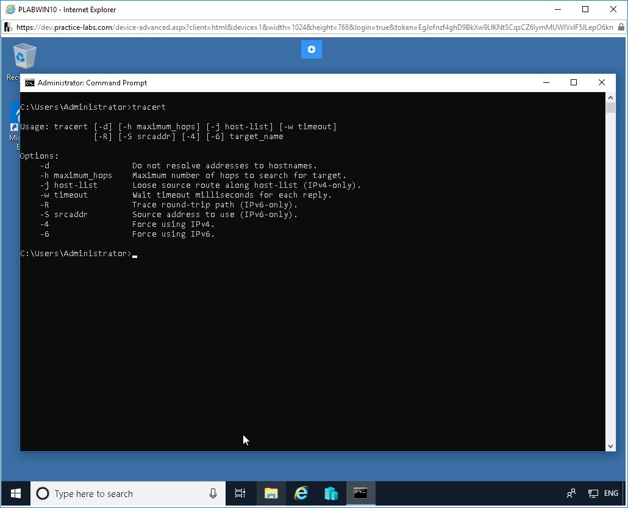Click the Type here to search field
This screenshot has height=508, width=628.
point(128,493)
